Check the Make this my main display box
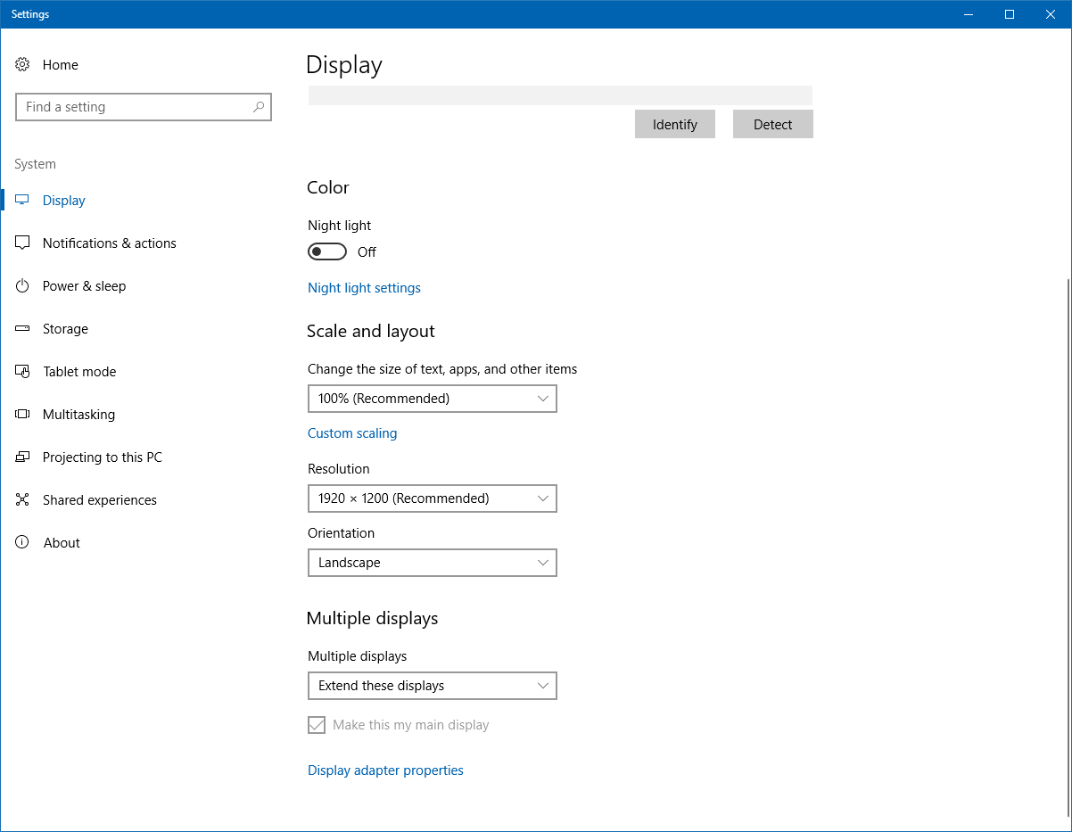 pos(317,725)
